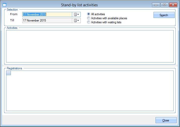Click the empty Registrations grid area
Screen dimensions: 180x127
[90, 92]
